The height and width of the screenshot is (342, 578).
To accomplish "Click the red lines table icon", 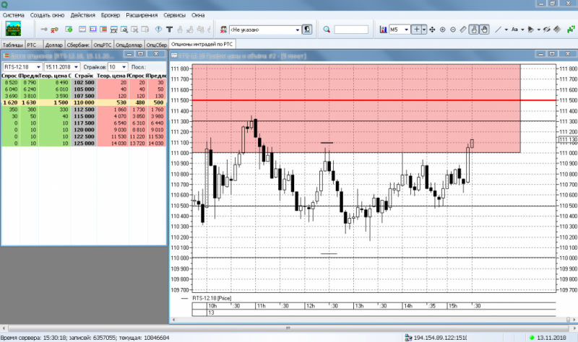I will coord(103,30).
